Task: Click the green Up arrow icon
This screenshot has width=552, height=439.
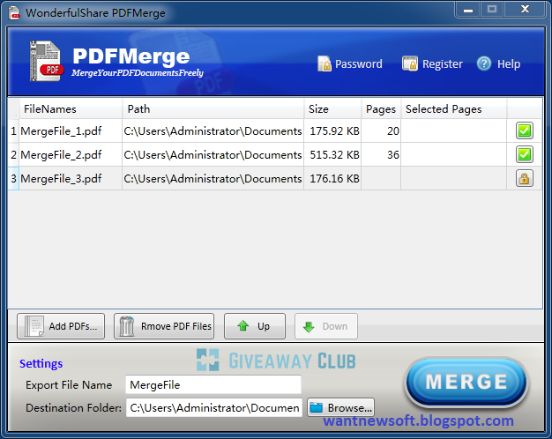Action: coord(242,326)
